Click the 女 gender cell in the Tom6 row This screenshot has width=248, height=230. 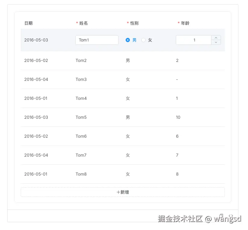pos(128,136)
